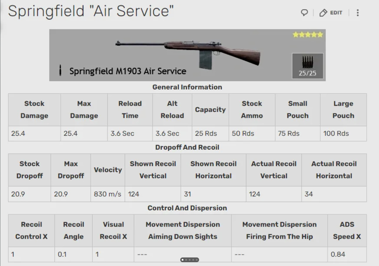The image size is (379, 266).
Task: Click the Springfield M1903 rifle image
Action: point(188,54)
